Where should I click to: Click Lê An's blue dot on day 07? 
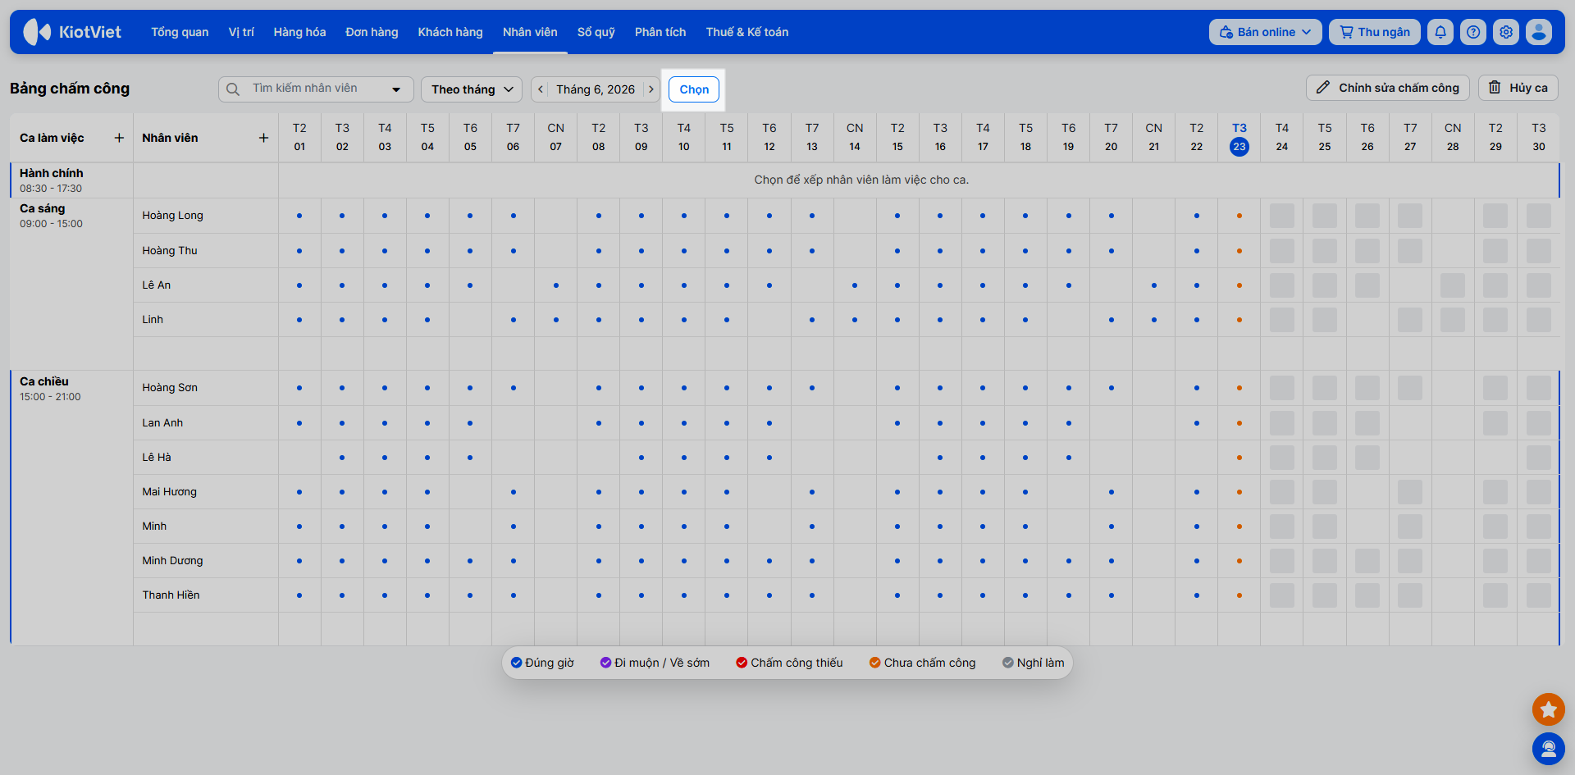pos(556,285)
